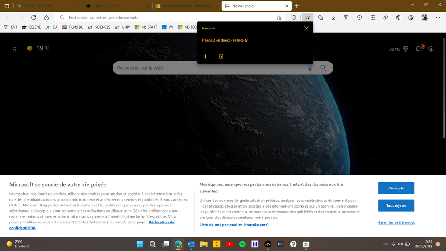Open the notifications bell icon
Image resolution: width=446 pixels, height=251 pixels.
418,49
